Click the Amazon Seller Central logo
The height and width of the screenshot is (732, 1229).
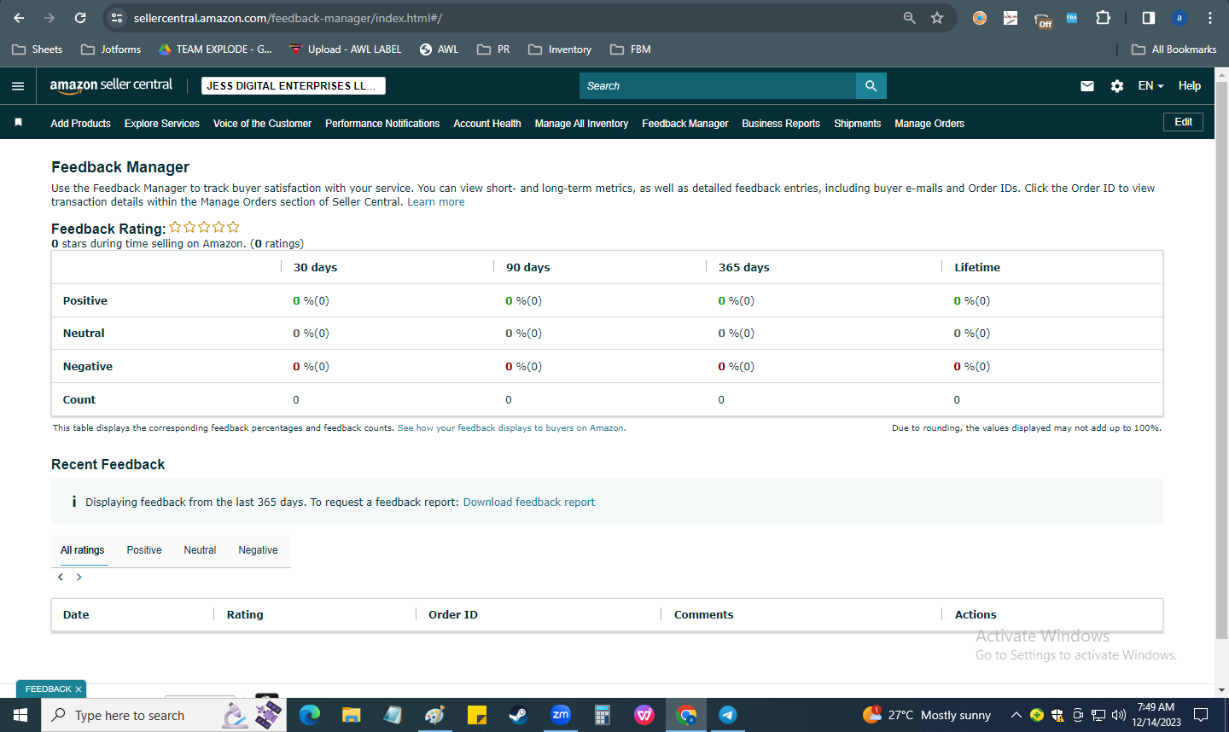pyautogui.click(x=111, y=85)
